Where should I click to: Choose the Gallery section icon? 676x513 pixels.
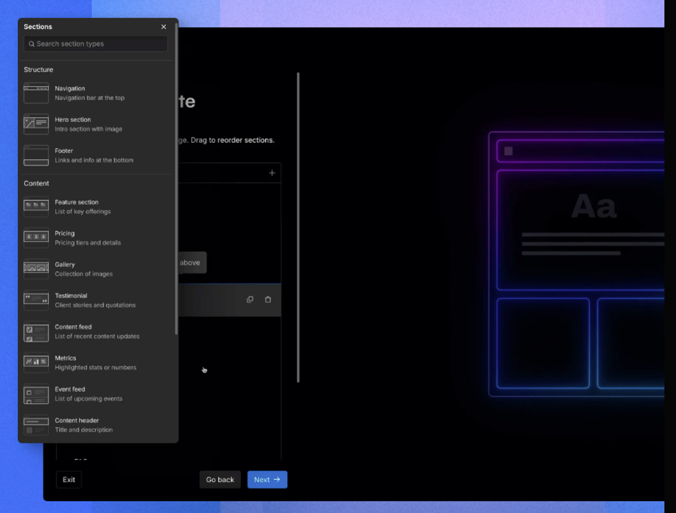(x=36, y=269)
